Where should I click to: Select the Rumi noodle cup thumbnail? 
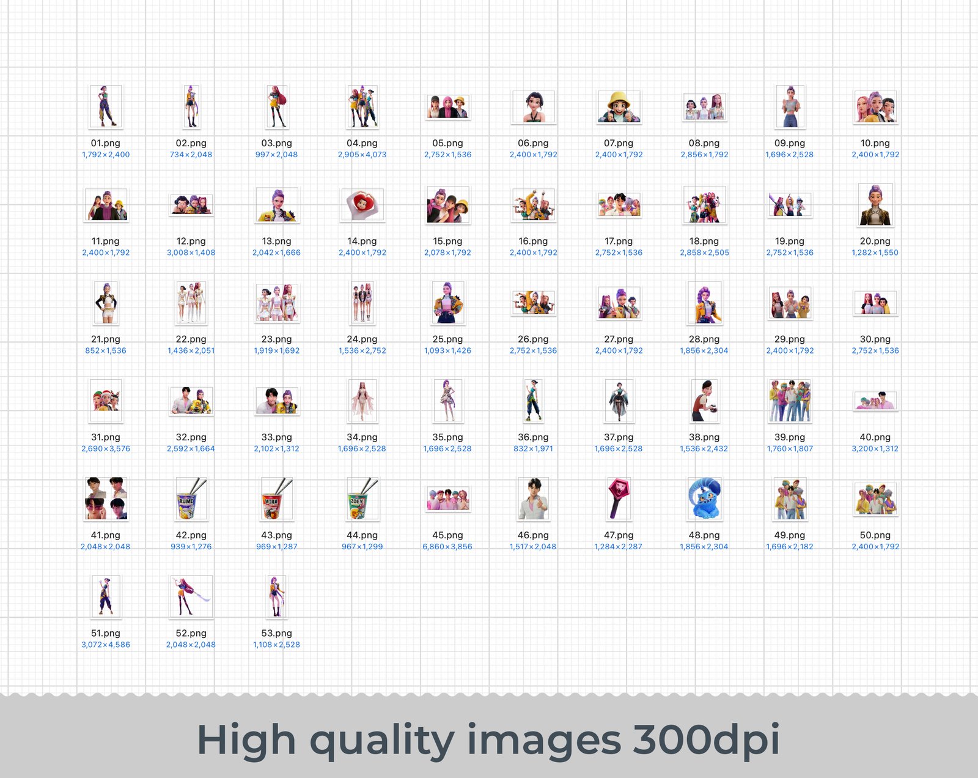pos(191,498)
